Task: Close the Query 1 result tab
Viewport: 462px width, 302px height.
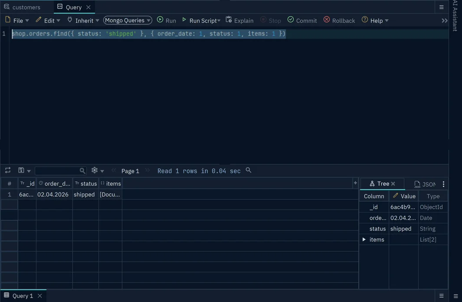Action: [40, 296]
